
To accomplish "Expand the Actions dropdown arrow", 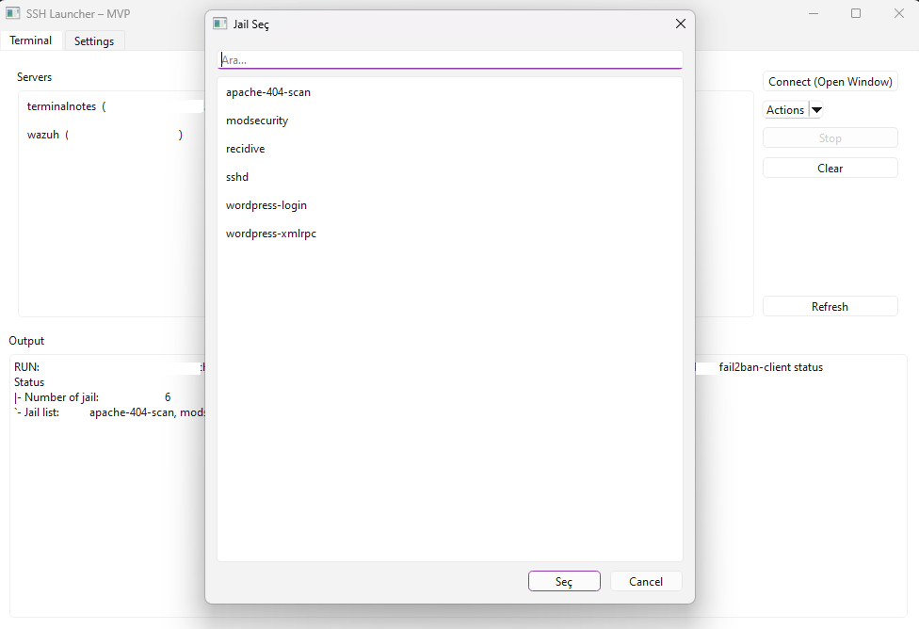I will coord(816,110).
